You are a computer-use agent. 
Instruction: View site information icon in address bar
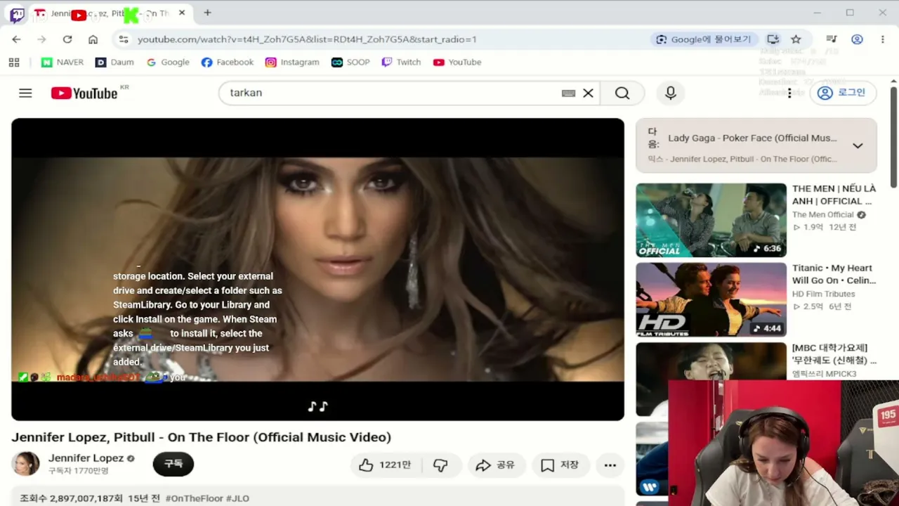pos(124,39)
